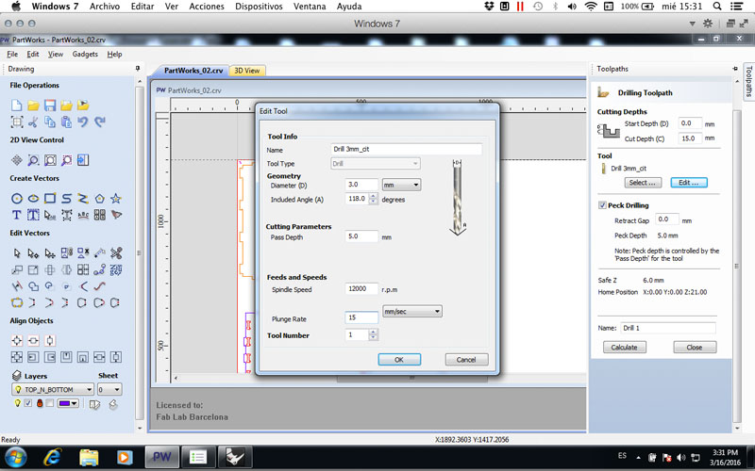This screenshot has width=755, height=471.
Task: Click the Drawing panel vertical scrollbar
Action: pyautogui.click(x=140, y=252)
